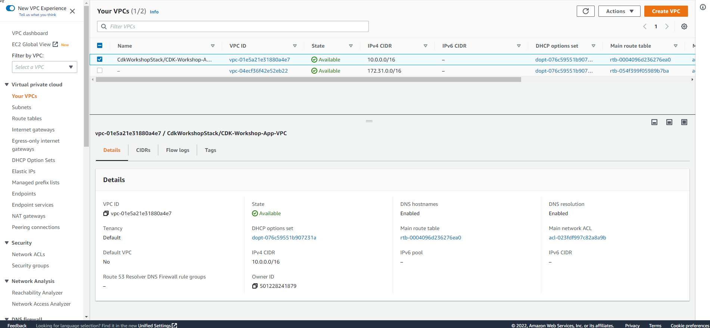Viewport: 710px width, 328px height.
Task: Sort by IPv6 CIDR column arrow
Action: 519,46
